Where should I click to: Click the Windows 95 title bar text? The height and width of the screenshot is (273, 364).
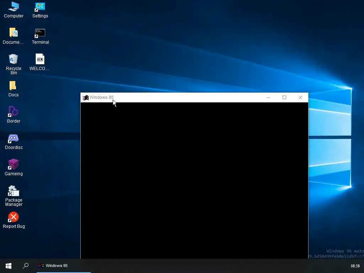tap(101, 97)
